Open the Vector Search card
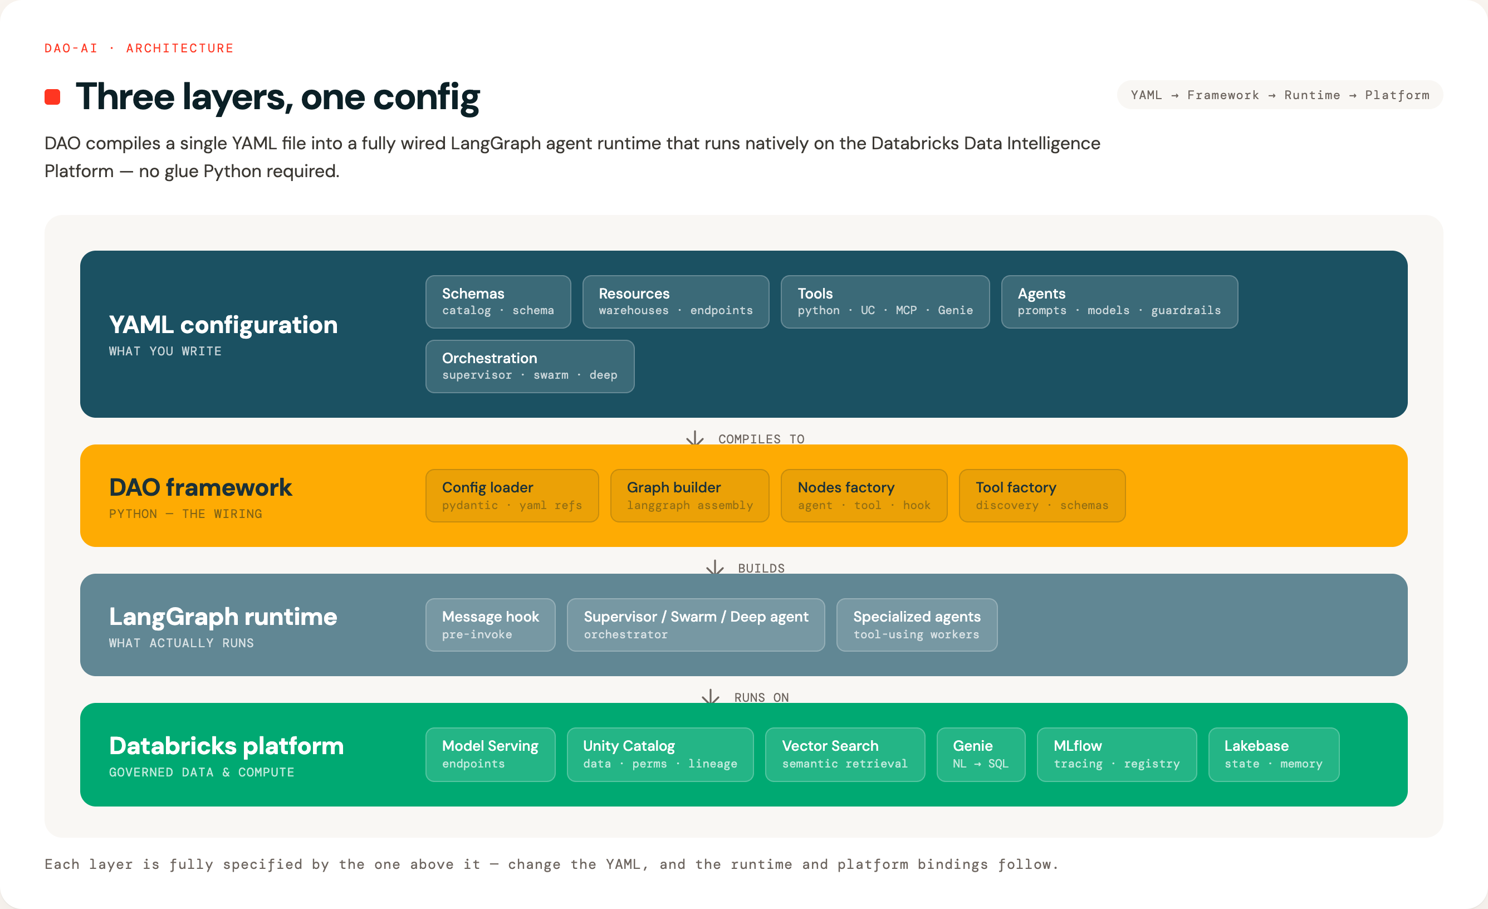Viewport: 1488px width, 909px height. tap(844, 754)
